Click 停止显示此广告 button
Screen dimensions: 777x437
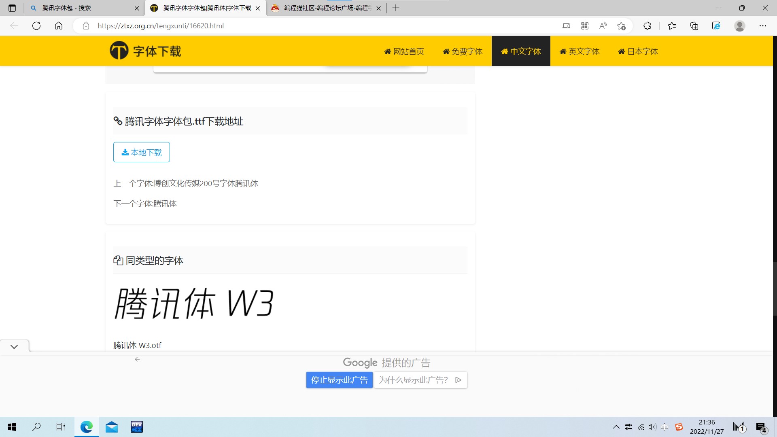[x=339, y=380]
